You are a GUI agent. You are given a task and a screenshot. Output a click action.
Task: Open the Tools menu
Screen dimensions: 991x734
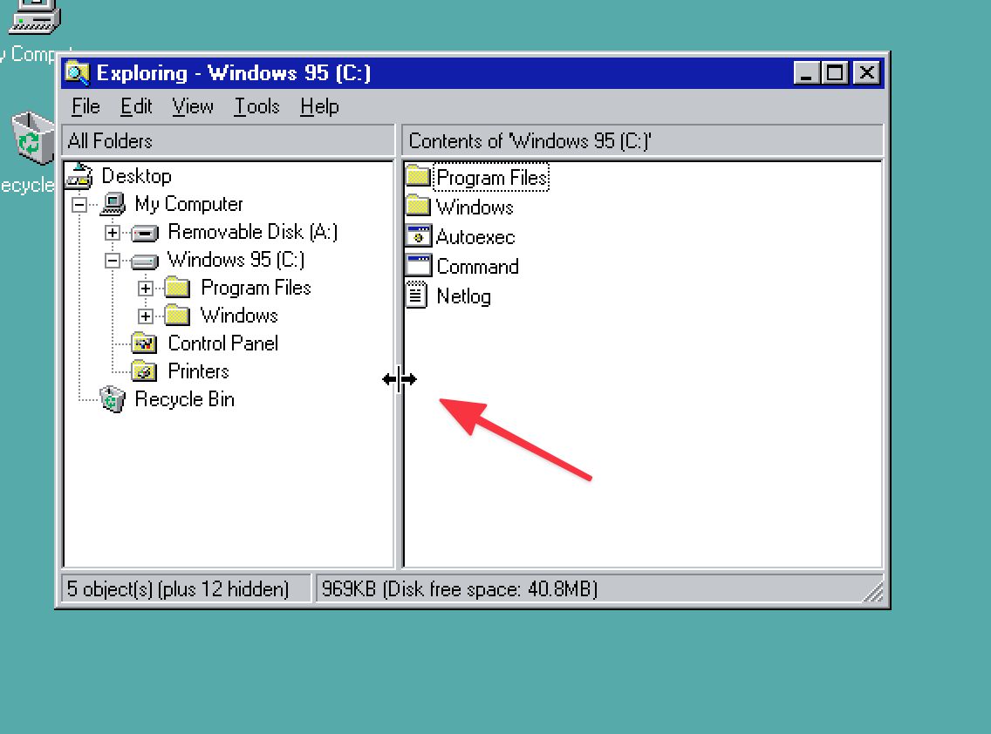256,106
